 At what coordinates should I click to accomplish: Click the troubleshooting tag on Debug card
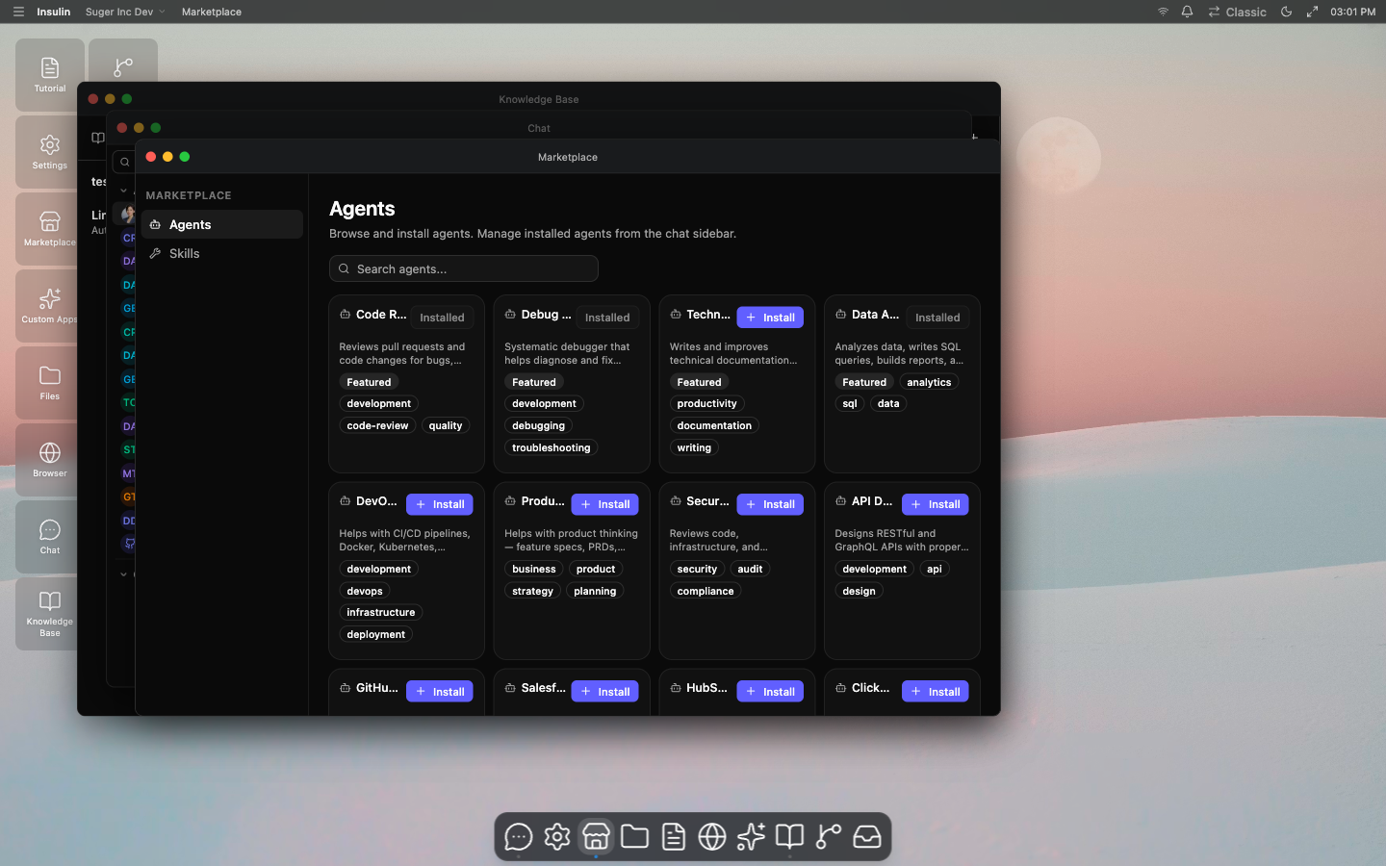tap(552, 447)
